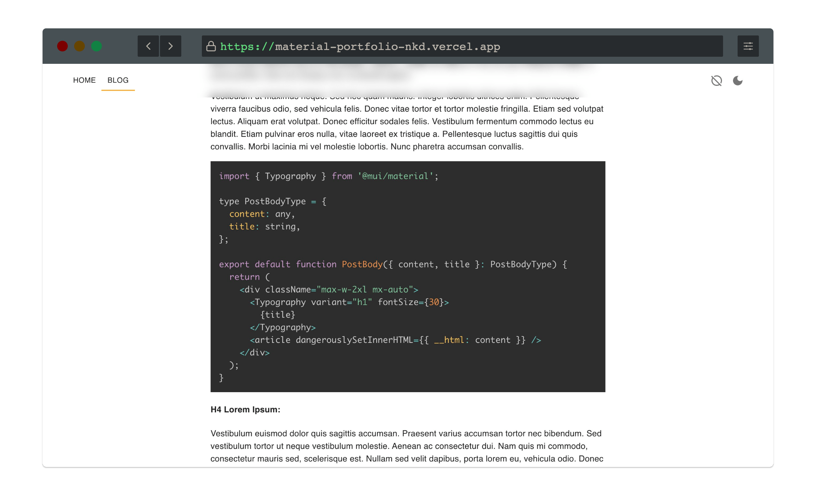The image size is (816, 495).
Task: Go to the HOME tab
Action: pyautogui.click(x=84, y=80)
